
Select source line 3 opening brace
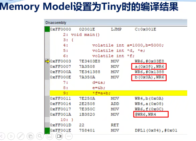coord(68,40)
